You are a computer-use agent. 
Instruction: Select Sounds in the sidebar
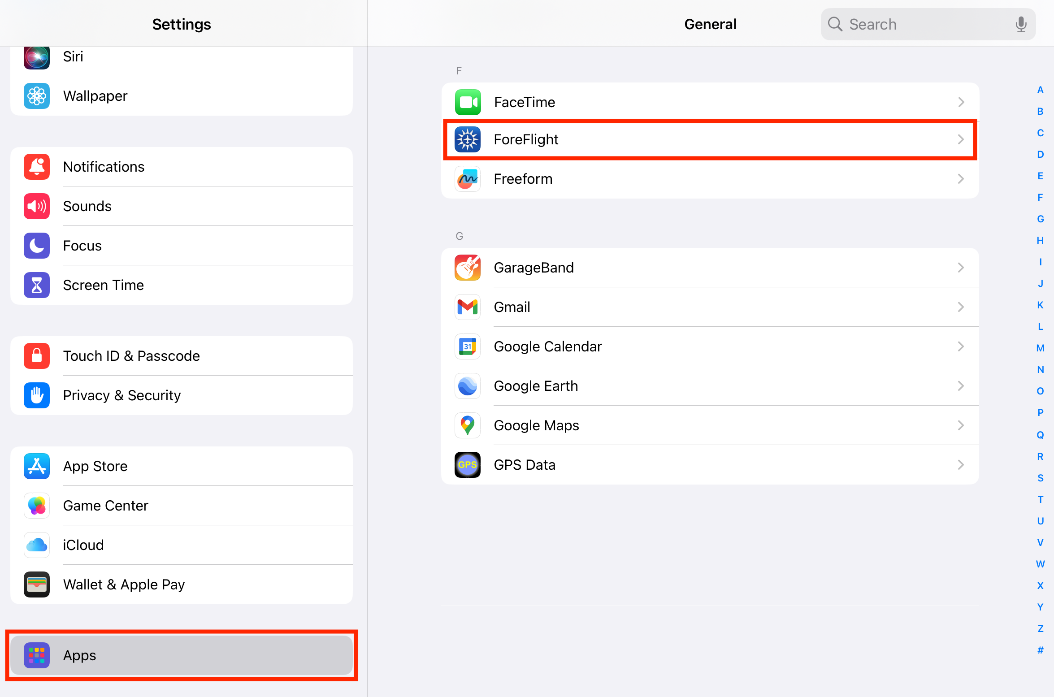point(182,206)
